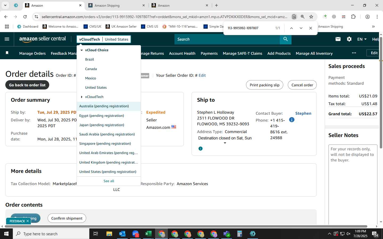Click buyer name Stephen link
The width and height of the screenshot is (383, 239).
303,113
